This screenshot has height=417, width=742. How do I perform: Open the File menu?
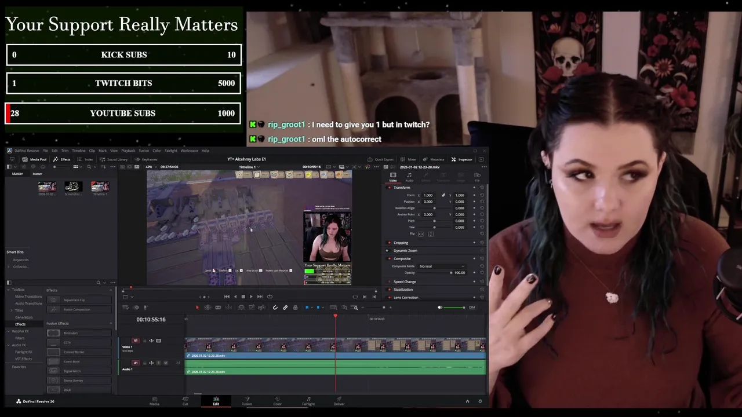pos(45,151)
